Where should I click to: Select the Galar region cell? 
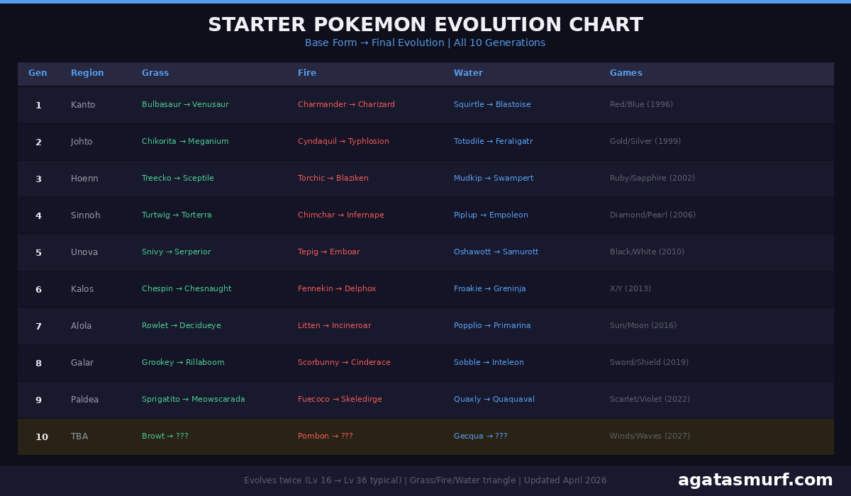[82, 363]
